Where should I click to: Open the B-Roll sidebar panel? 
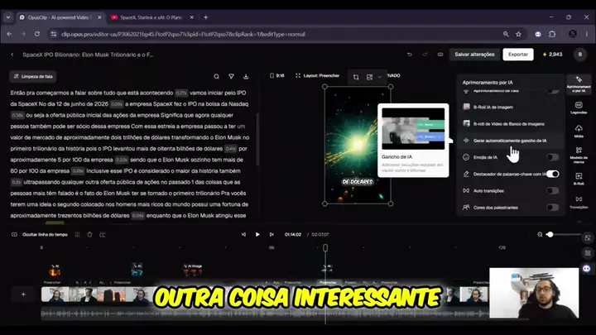click(x=579, y=179)
